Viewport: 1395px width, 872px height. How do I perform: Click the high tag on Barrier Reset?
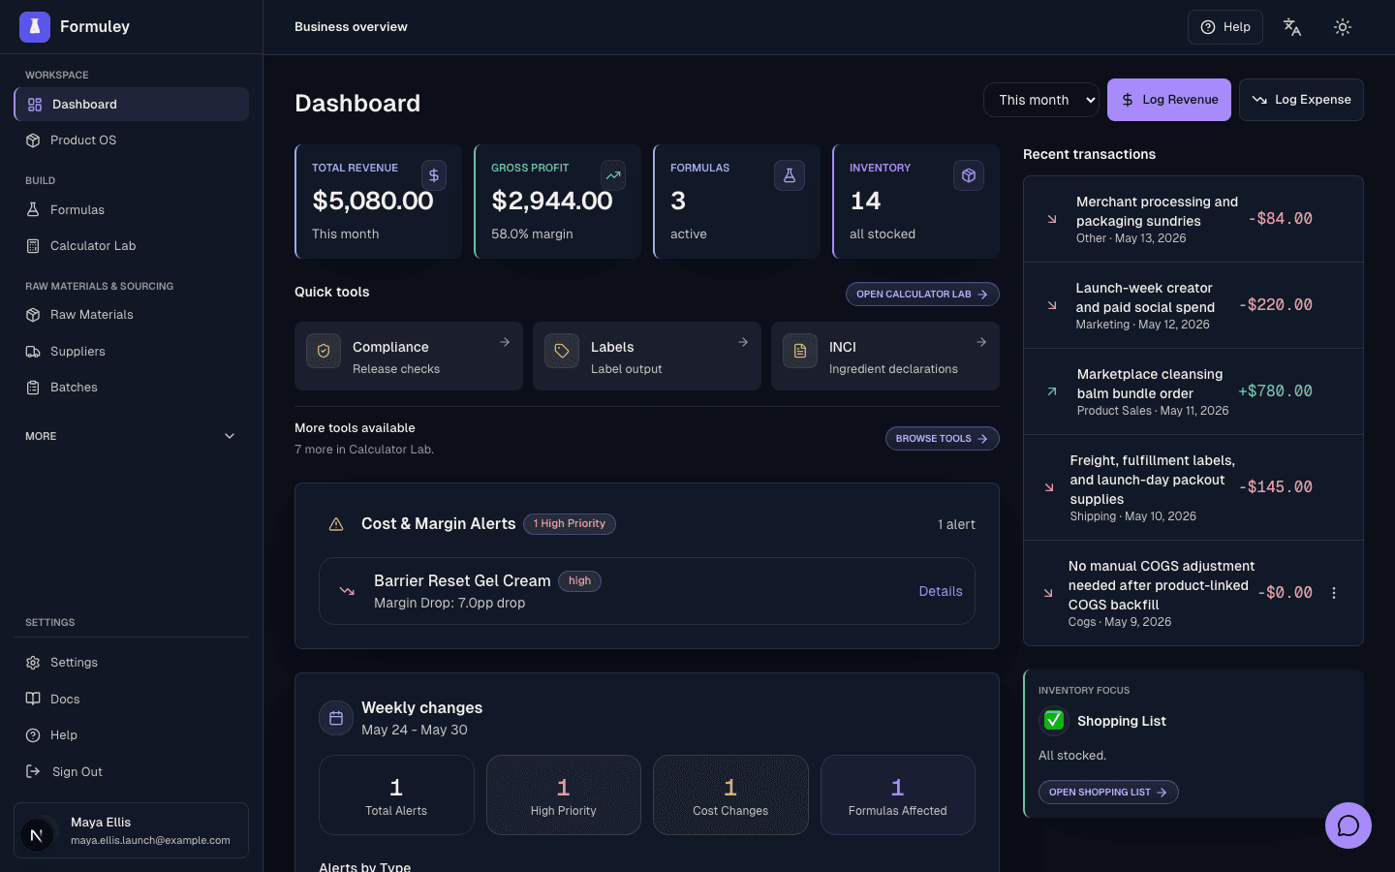(x=580, y=581)
